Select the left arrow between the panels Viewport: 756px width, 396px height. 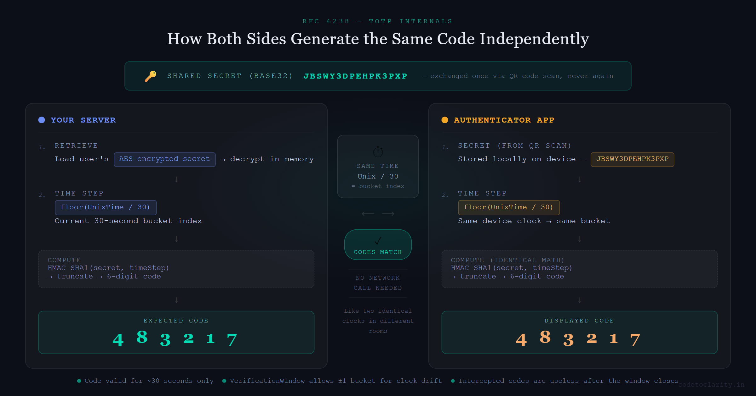368,213
